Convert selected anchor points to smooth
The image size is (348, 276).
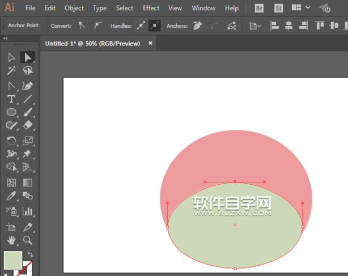click(x=98, y=26)
